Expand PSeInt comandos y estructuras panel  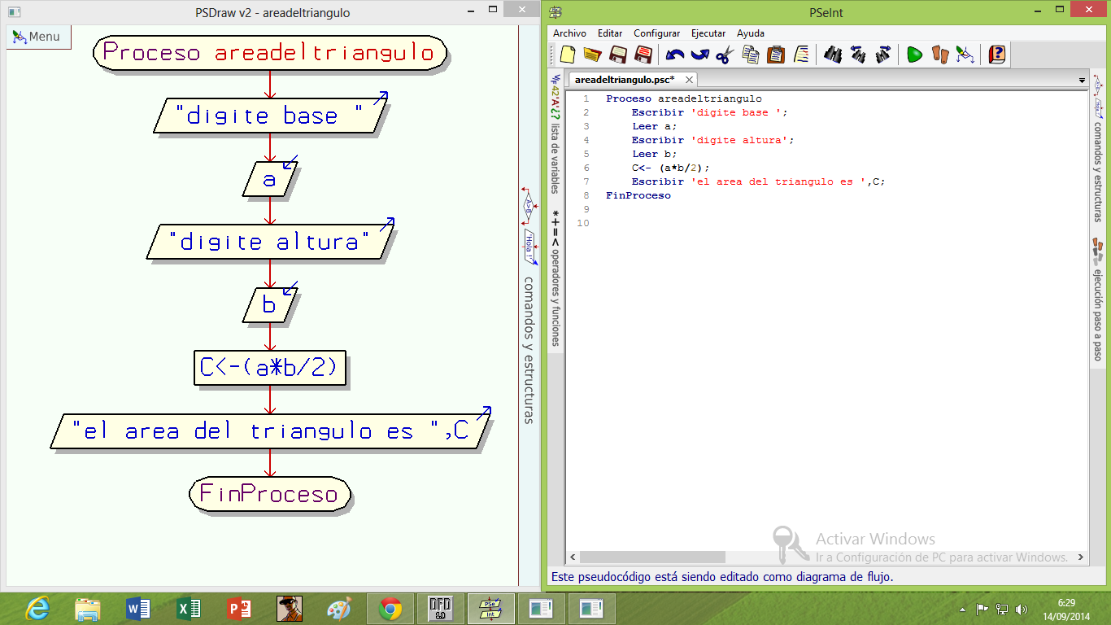point(1097,148)
